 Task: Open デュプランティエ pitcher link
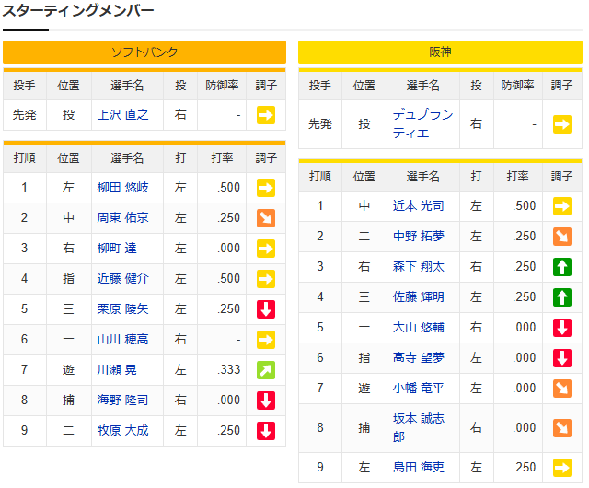click(x=423, y=123)
